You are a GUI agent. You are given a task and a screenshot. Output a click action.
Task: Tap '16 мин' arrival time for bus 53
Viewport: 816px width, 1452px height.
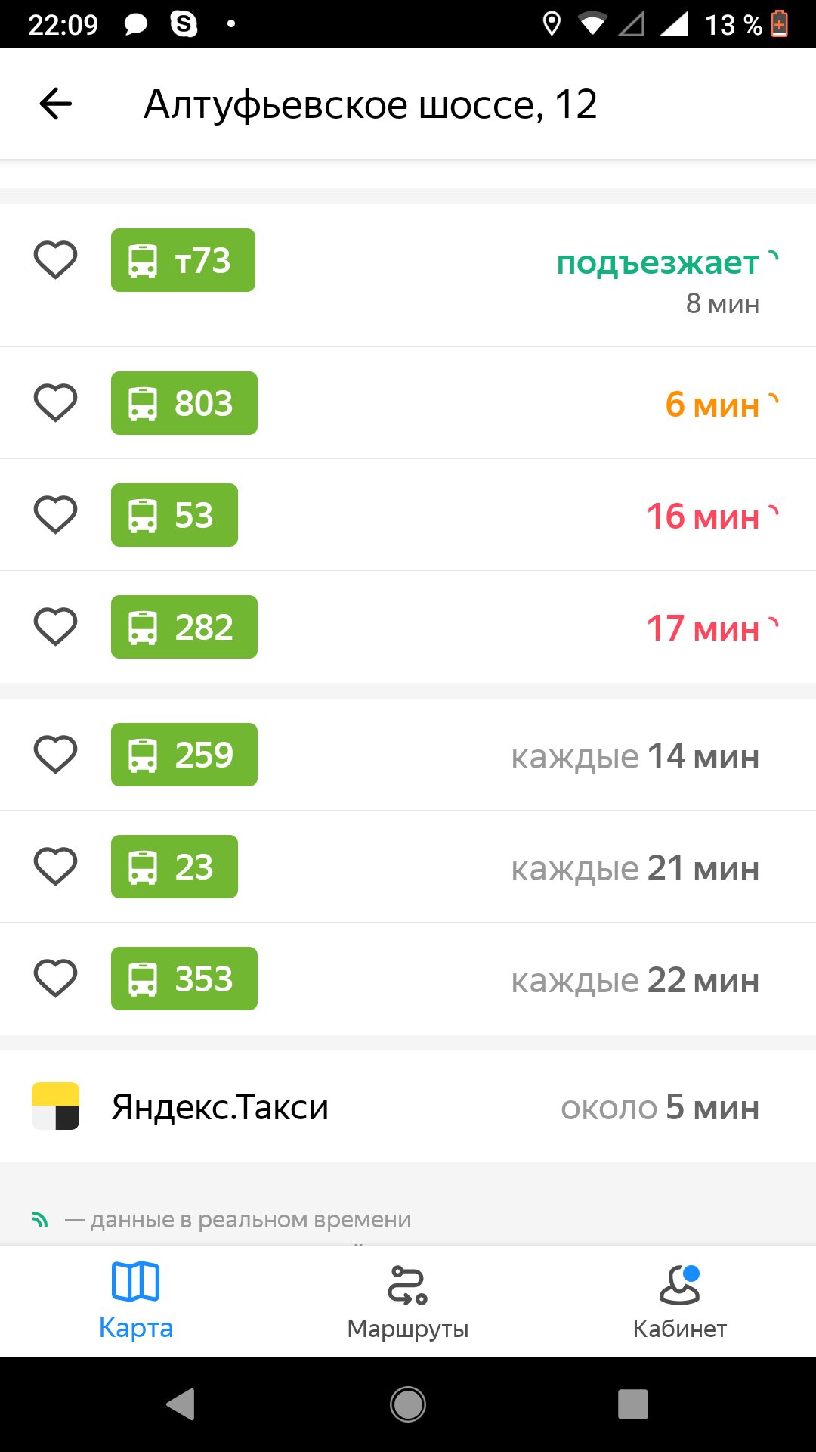coord(703,517)
